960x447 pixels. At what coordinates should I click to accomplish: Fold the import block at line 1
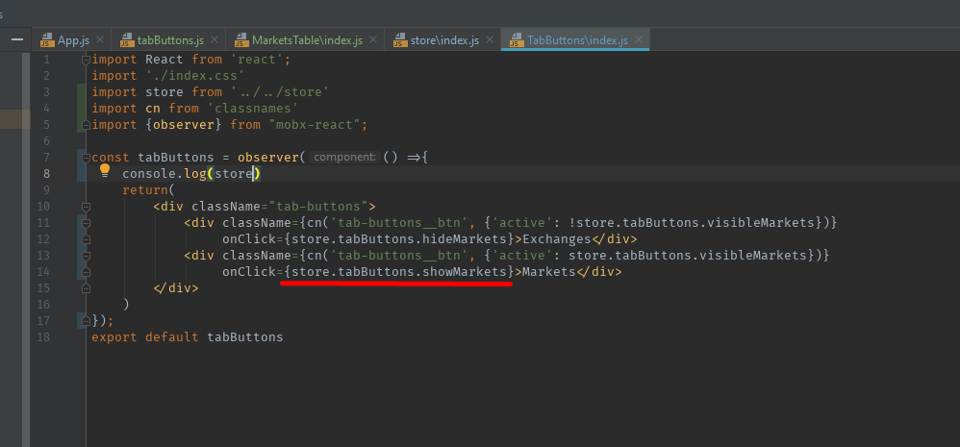pos(87,60)
